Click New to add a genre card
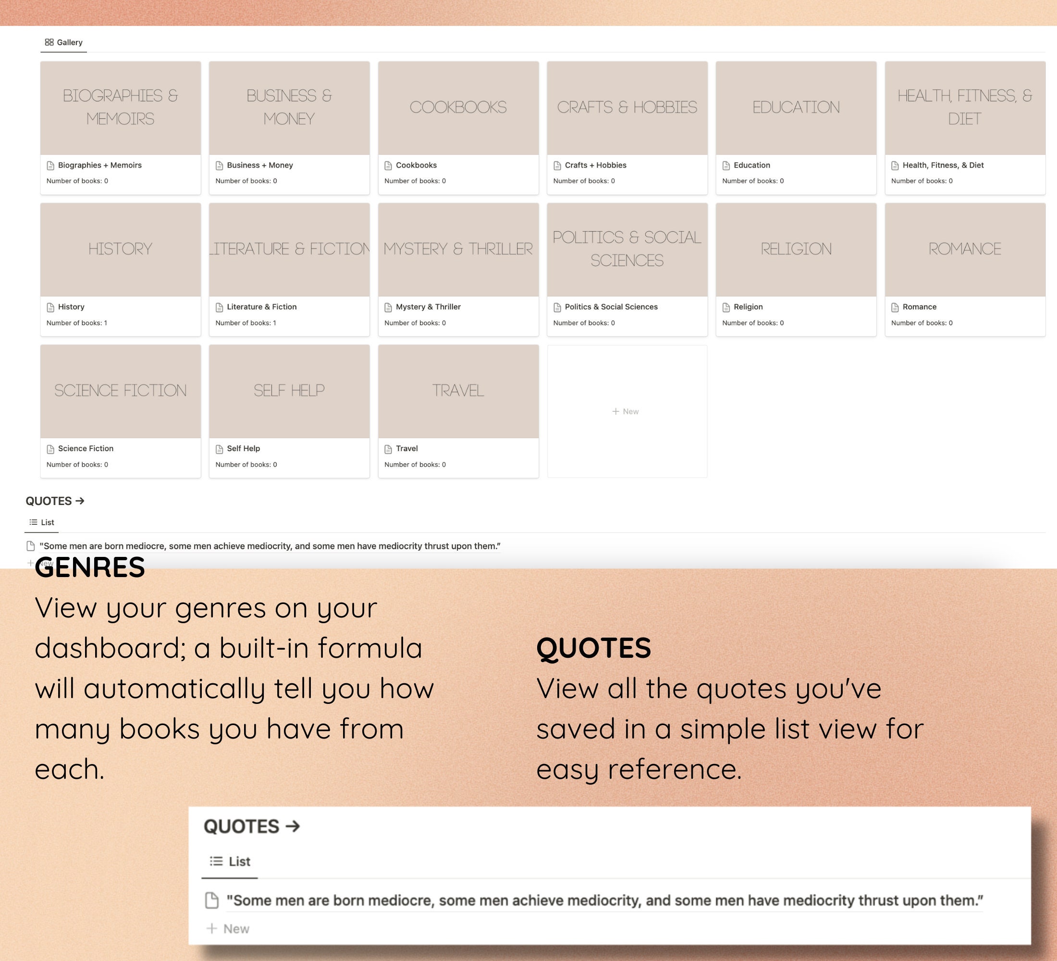1057x961 pixels. click(627, 411)
